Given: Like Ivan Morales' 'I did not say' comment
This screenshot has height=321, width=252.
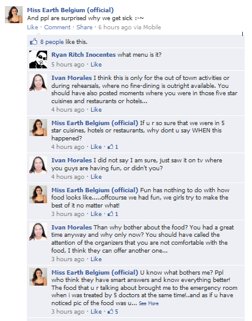Looking at the screenshot, I should point(96,177).
